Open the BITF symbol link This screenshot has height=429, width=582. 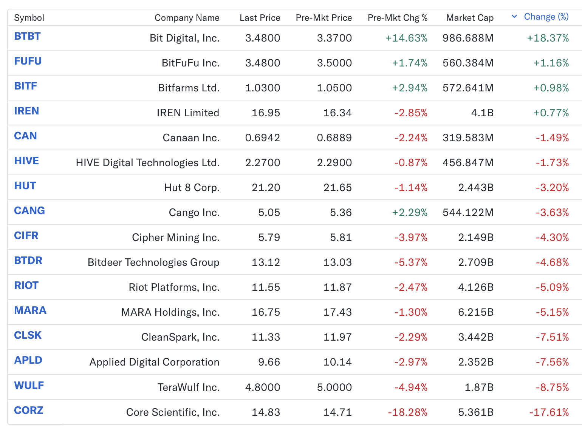pyautogui.click(x=25, y=86)
